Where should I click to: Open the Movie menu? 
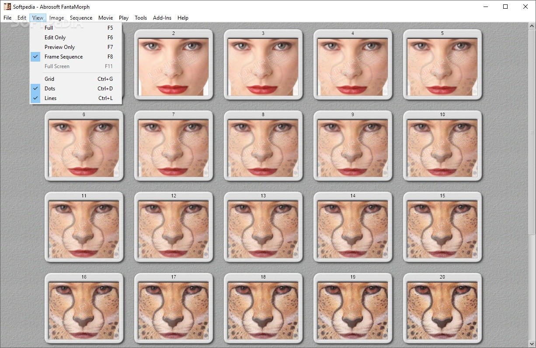[105, 18]
